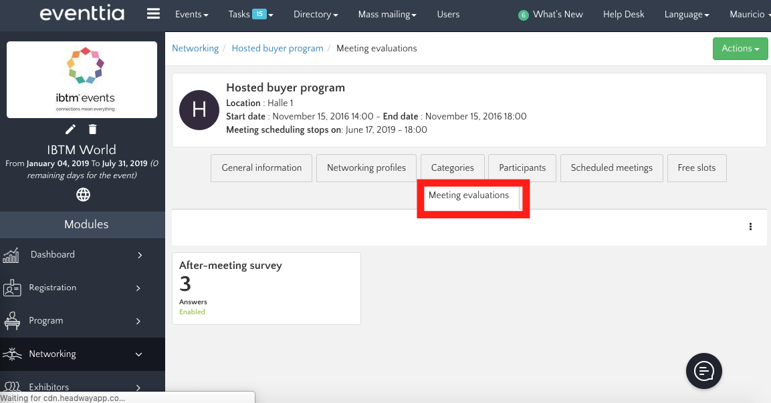Image resolution: width=771 pixels, height=403 pixels.
Task: Expand the Exhibitors sidebar module
Action: (82, 387)
